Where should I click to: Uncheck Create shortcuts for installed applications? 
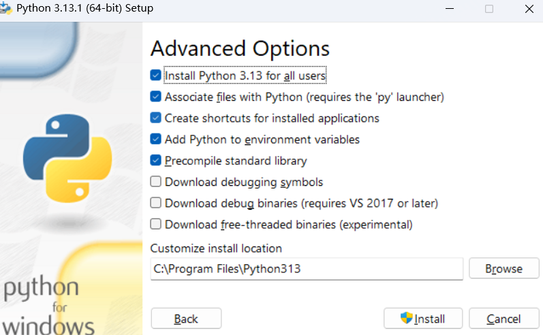coord(155,118)
